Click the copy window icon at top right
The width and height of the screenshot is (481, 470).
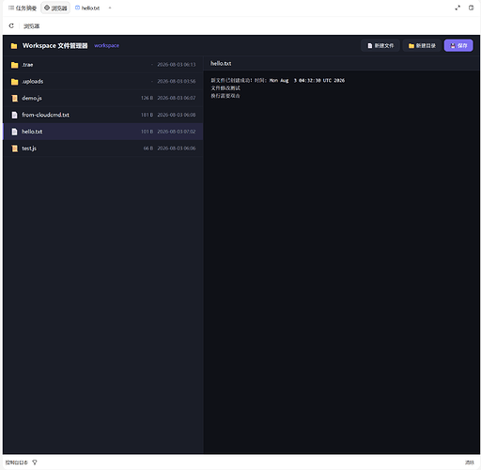click(x=471, y=8)
